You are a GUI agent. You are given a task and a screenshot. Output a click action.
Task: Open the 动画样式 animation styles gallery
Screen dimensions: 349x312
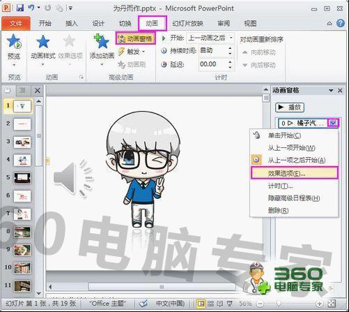click(43, 50)
